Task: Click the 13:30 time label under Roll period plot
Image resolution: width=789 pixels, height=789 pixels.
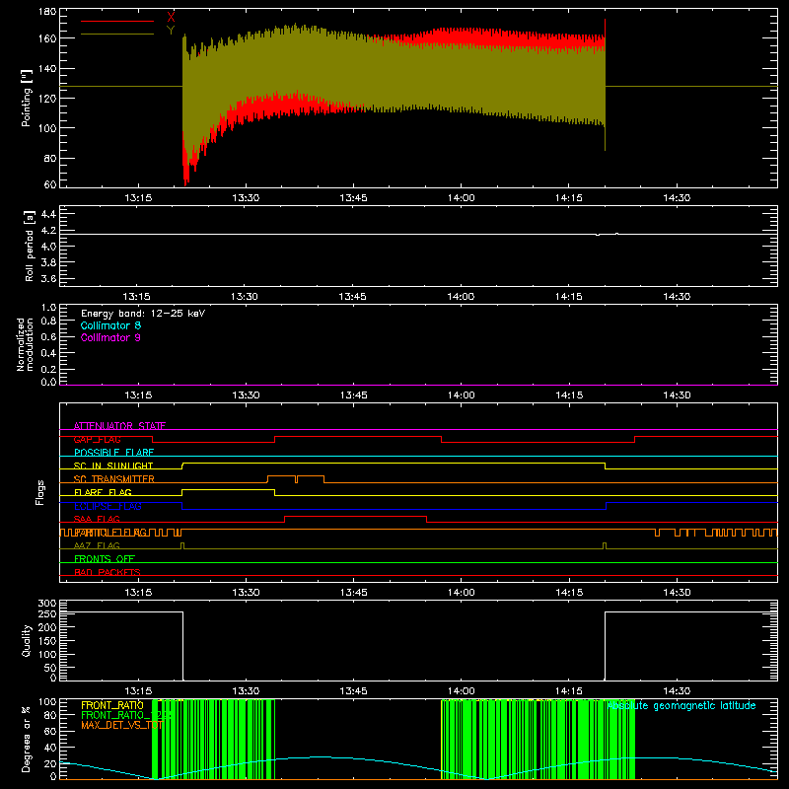Action: pos(245,297)
